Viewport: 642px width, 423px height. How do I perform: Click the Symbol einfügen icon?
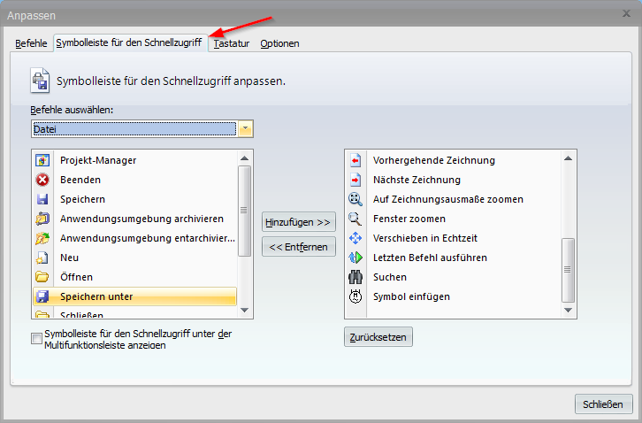pos(355,296)
